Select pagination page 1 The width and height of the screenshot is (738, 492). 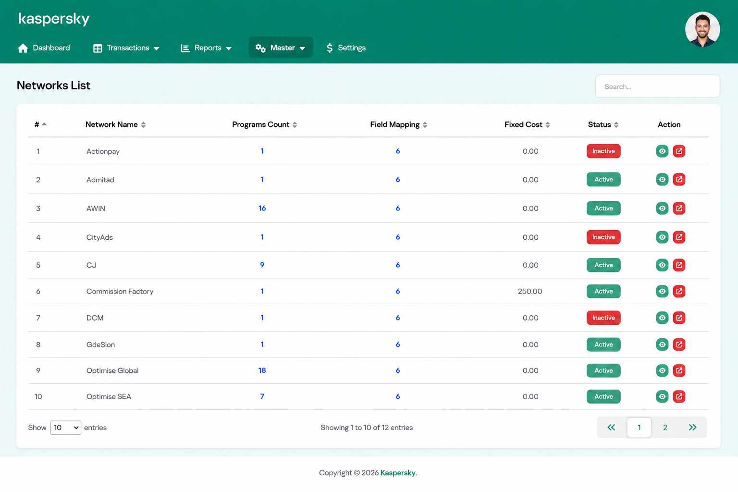tap(639, 428)
